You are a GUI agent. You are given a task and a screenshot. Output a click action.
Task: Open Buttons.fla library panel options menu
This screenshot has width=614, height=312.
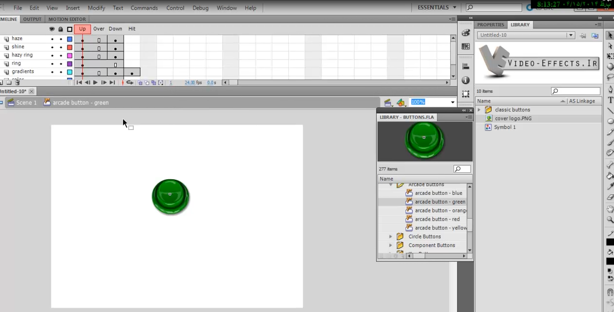[x=469, y=117]
